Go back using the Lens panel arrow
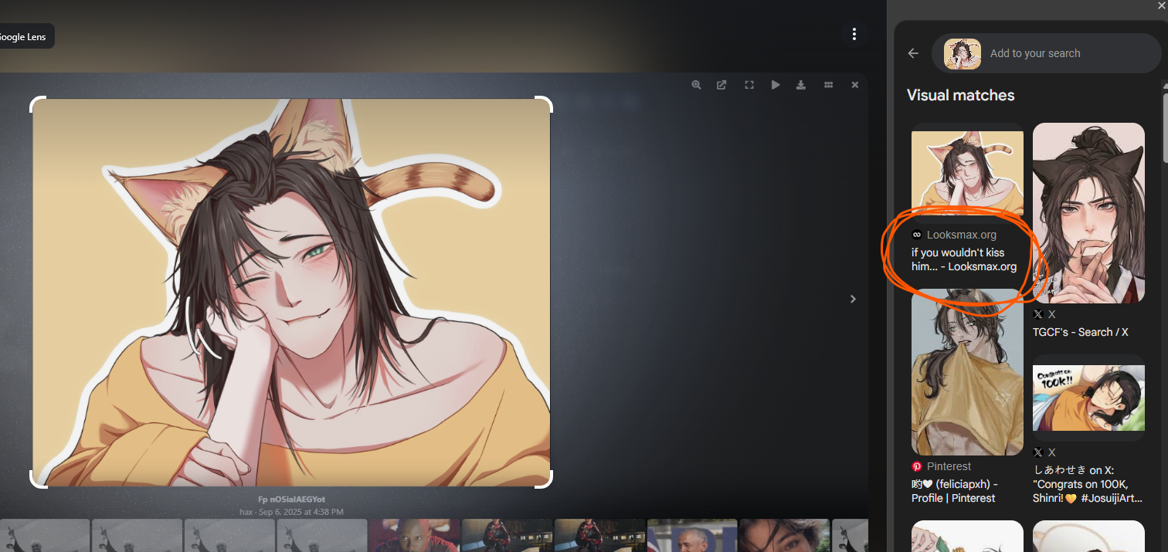The width and height of the screenshot is (1168, 552). (x=914, y=53)
